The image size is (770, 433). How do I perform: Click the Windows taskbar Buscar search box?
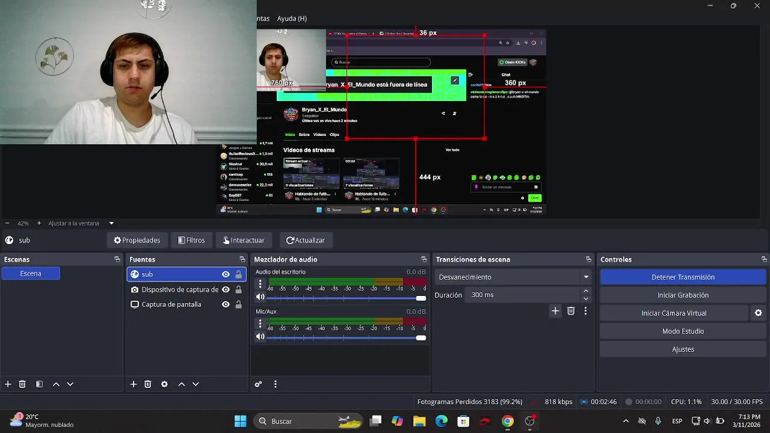point(307,421)
